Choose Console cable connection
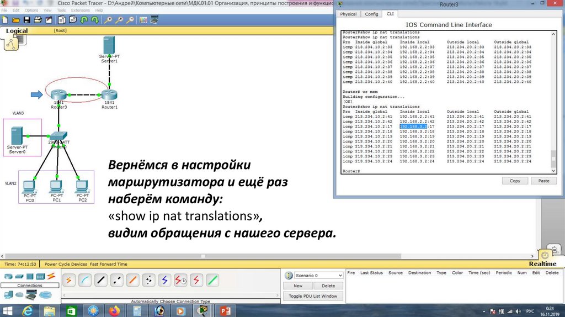Image resolution: width=565 pixels, height=317 pixels. (x=84, y=280)
